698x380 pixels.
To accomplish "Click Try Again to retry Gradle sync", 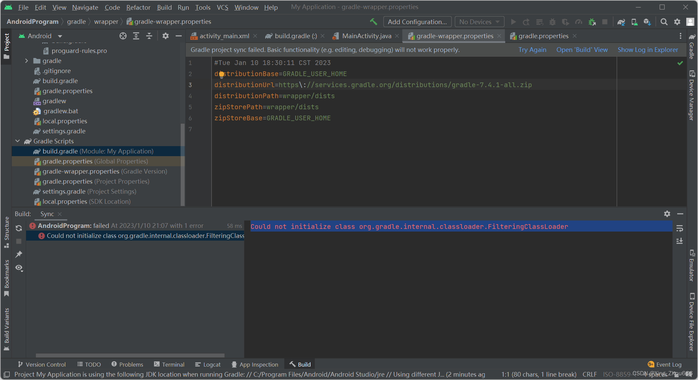I will (532, 50).
